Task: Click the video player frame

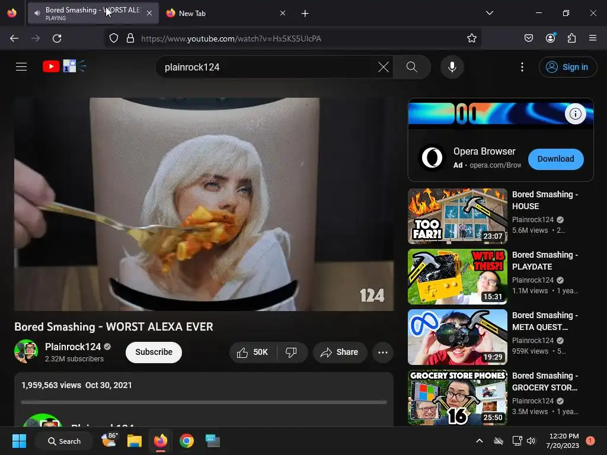Action: click(x=204, y=204)
